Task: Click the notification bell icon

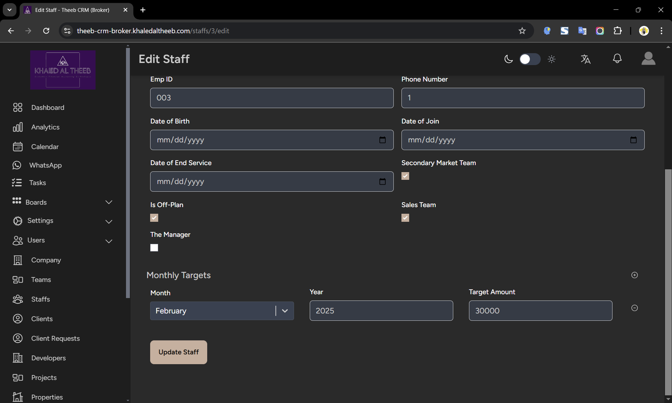Action: click(x=617, y=59)
